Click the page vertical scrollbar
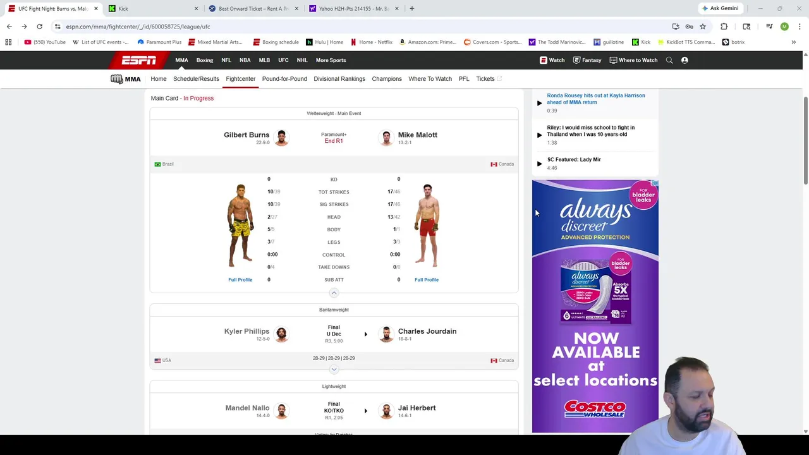 [x=805, y=141]
